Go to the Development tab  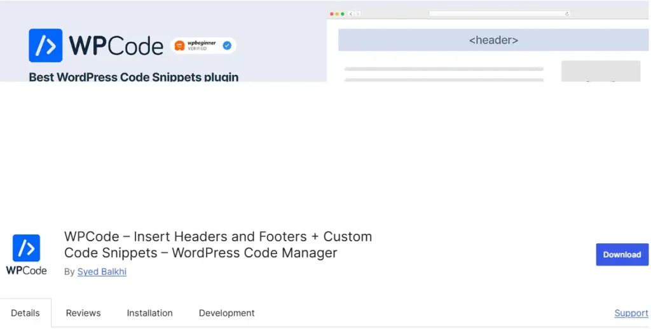click(227, 313)
